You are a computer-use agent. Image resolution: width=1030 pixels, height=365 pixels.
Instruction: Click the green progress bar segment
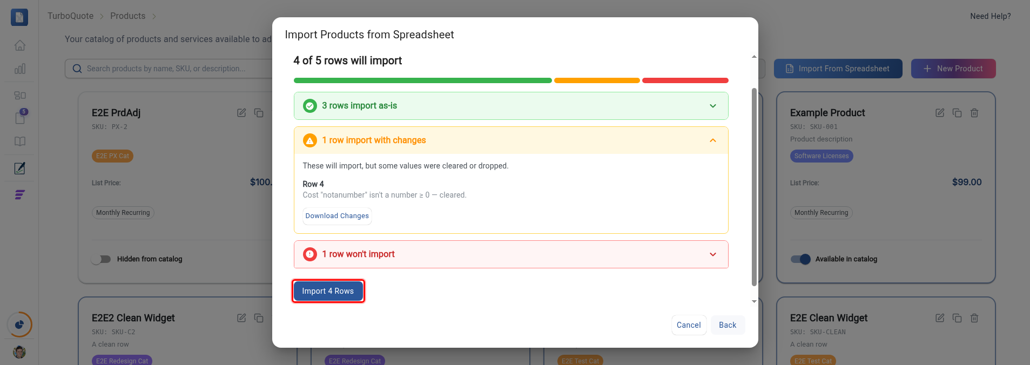(x=423, y=80)
